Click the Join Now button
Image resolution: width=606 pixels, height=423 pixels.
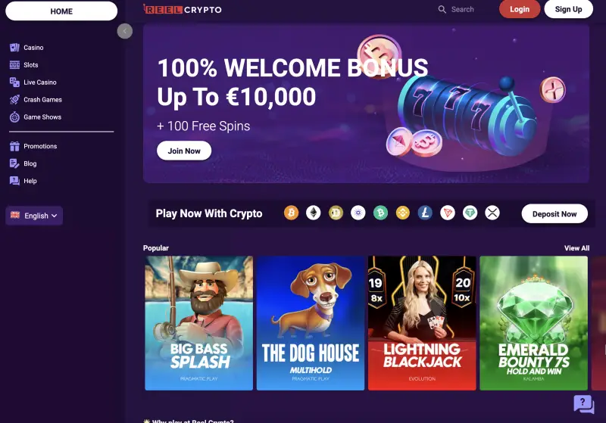coord(184,151)
